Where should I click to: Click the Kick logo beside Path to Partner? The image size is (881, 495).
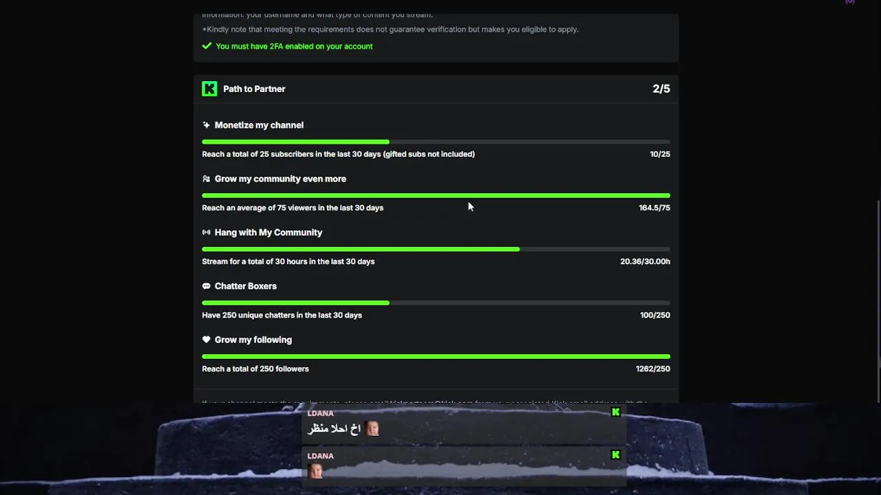(x=209, y=89)
